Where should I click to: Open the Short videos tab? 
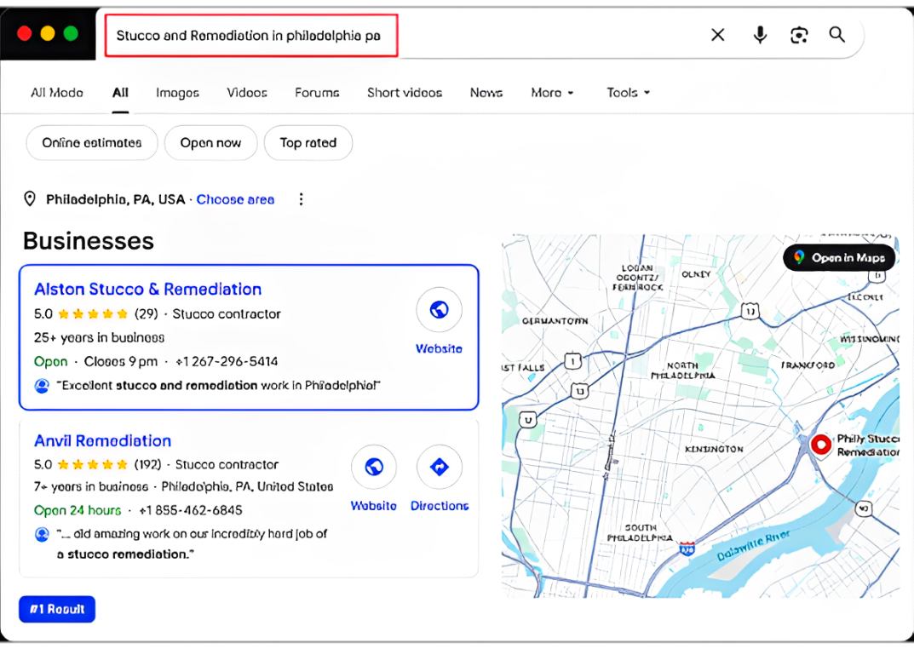[x=405, y=93]
